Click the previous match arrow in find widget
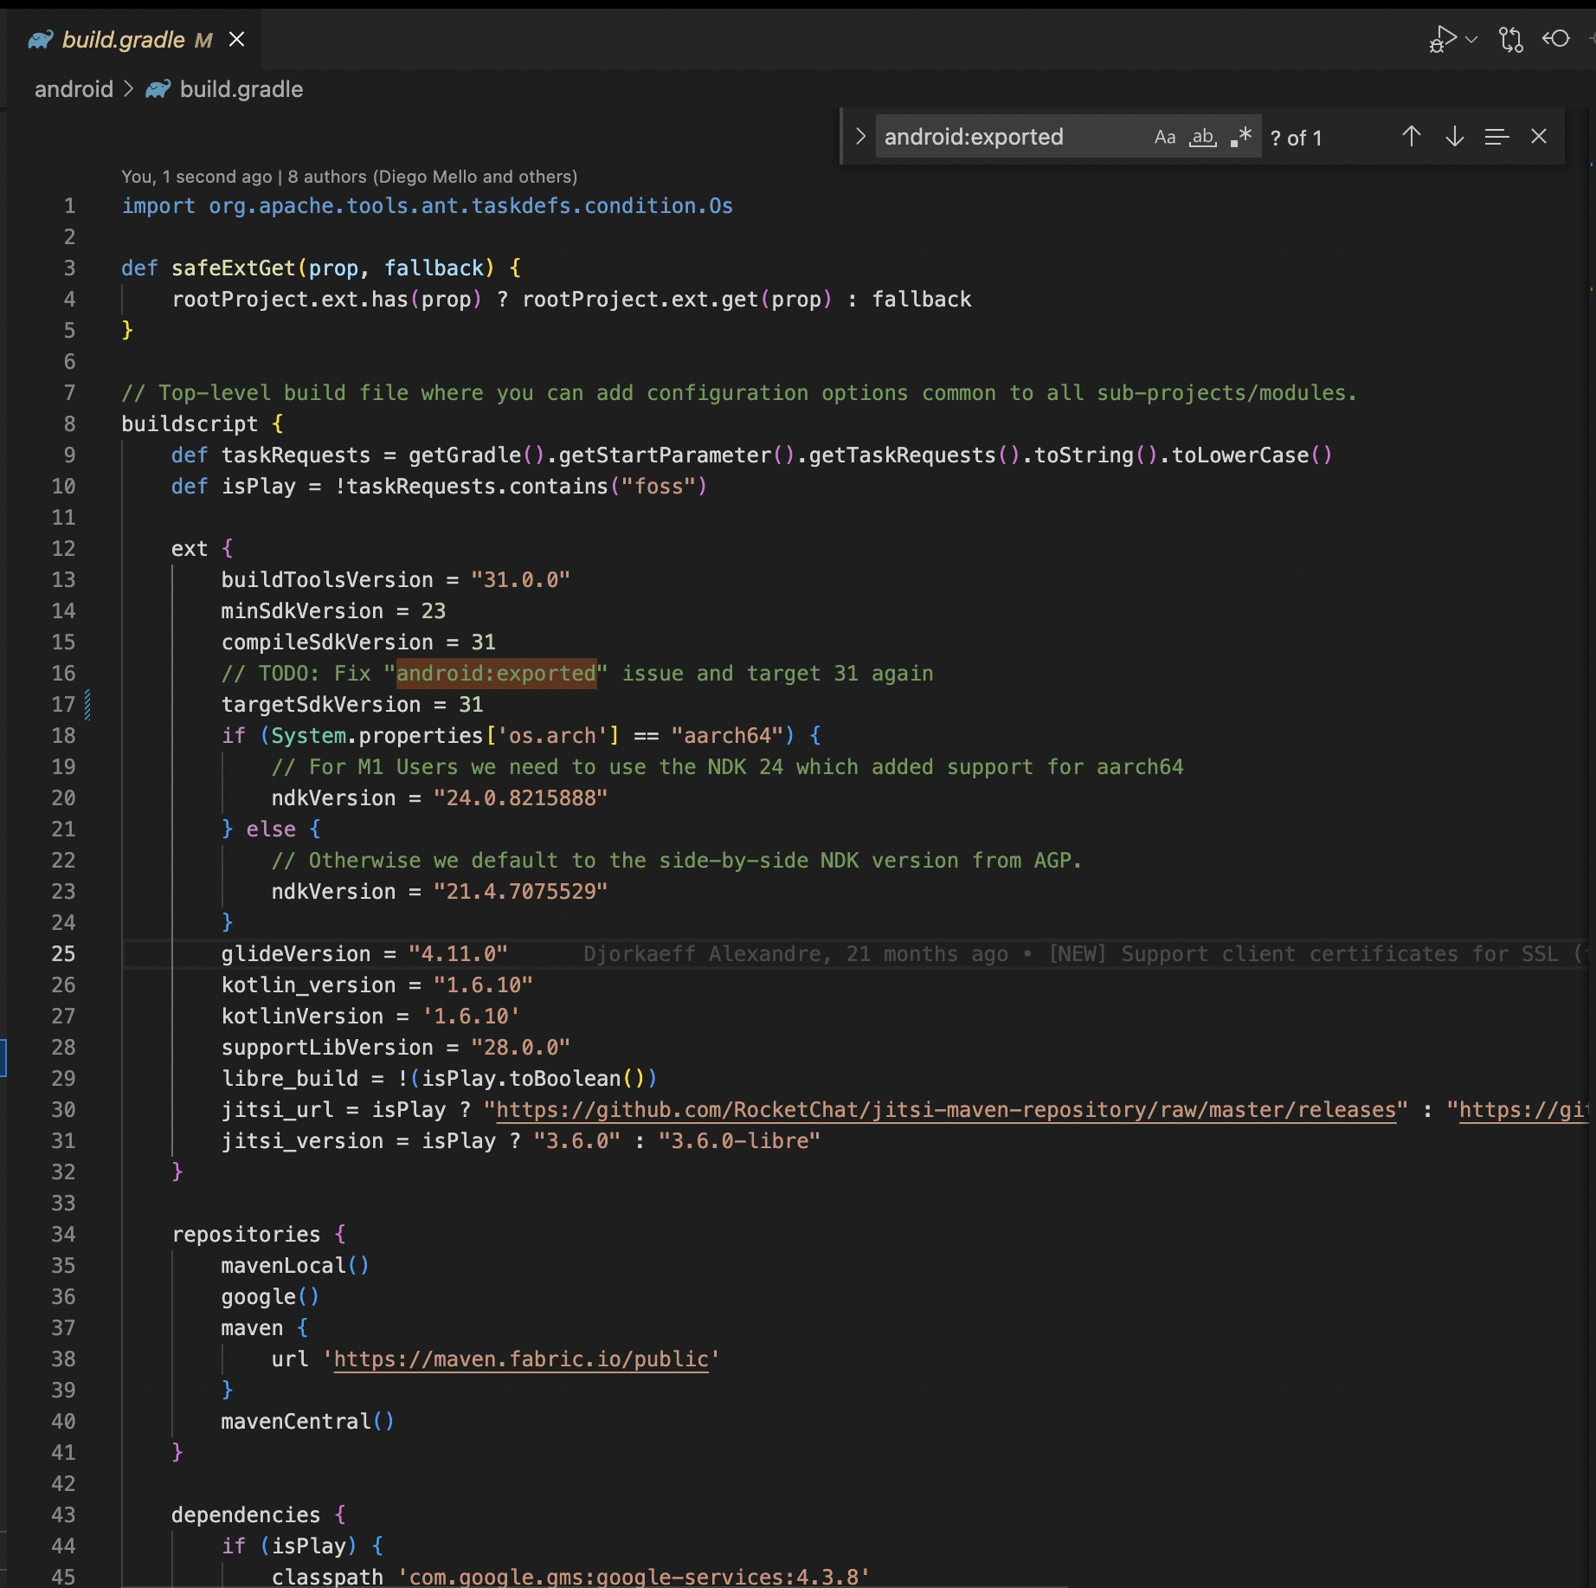Screen dimensions: 1596x1588 point(1410,136)
